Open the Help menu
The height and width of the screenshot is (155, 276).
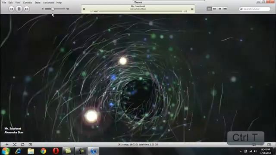coord(59,3)
